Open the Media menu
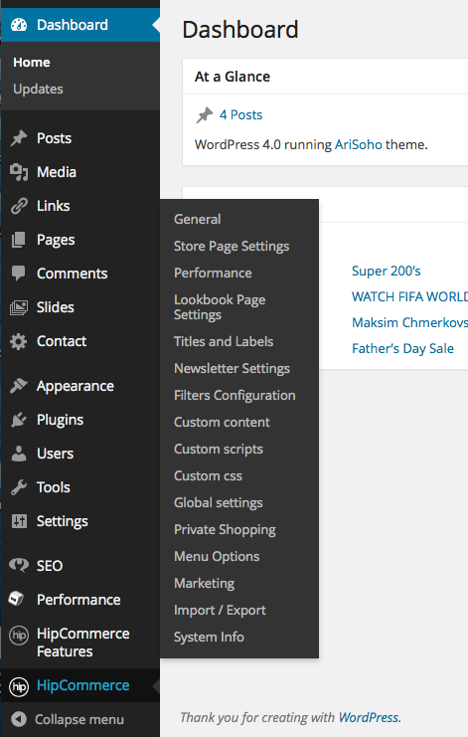The width and height of the screenshot is (468, 737). coord(79,172)
